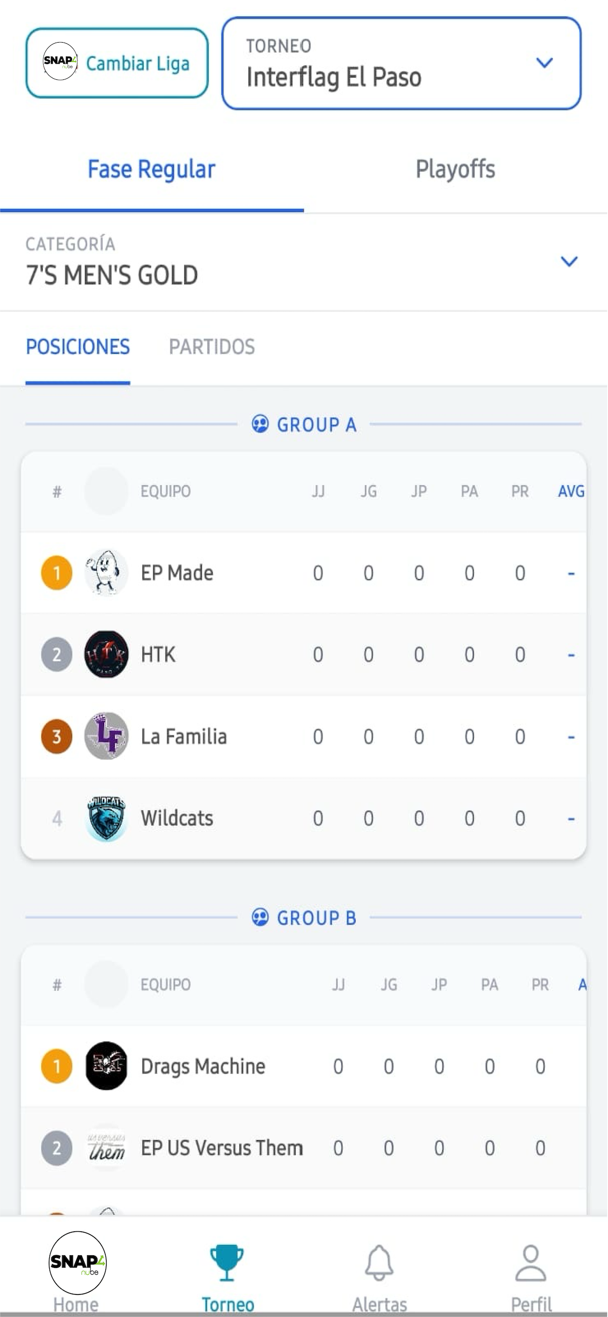Click the chevron next to 7'S MEN'S GOLD

click(x=569, y=261)
